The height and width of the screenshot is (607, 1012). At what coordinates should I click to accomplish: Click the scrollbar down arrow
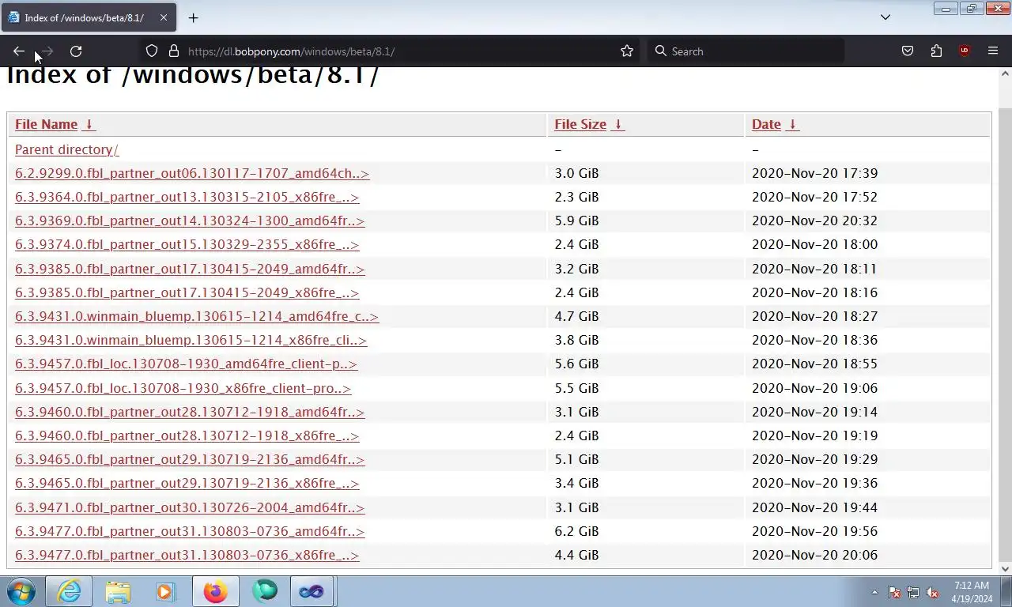coord(1005,568)
